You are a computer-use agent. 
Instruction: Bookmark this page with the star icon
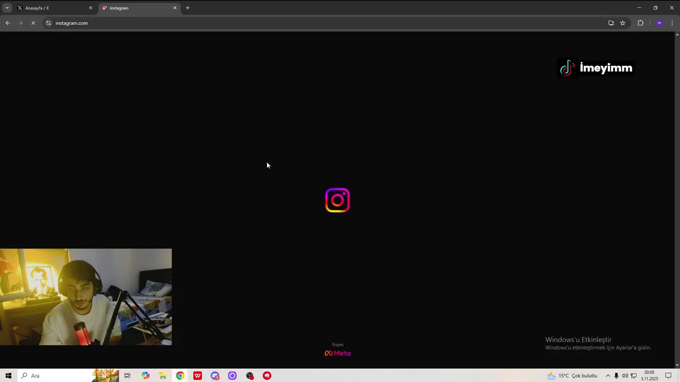tap(623, 23)
